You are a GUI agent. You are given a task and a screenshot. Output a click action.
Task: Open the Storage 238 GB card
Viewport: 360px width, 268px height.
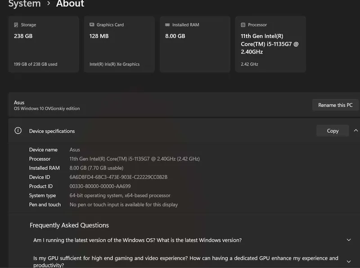(x=44, y=44)
